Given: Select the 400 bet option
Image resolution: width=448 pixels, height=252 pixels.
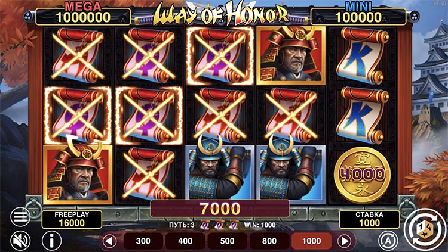Looking at the screenshot, I should [185, 241].
